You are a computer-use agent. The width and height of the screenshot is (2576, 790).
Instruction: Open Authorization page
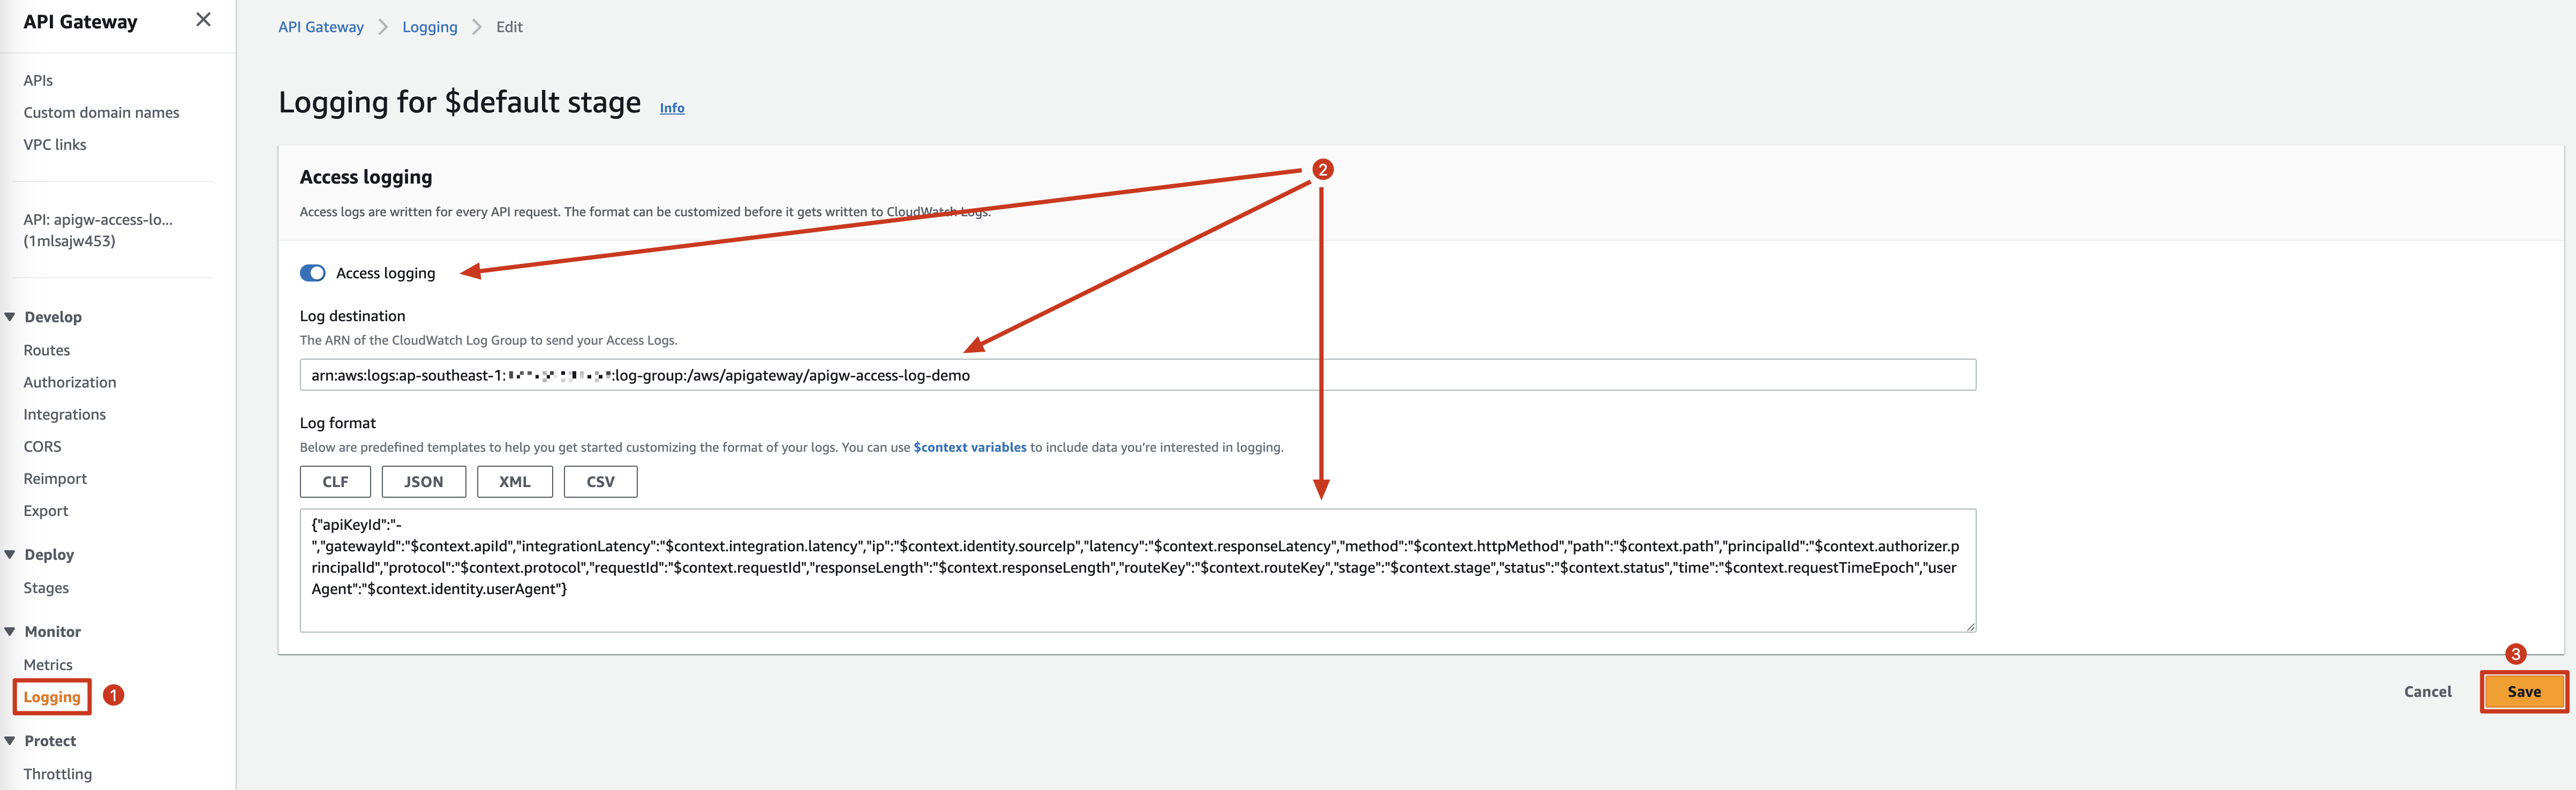pos(70,382)
